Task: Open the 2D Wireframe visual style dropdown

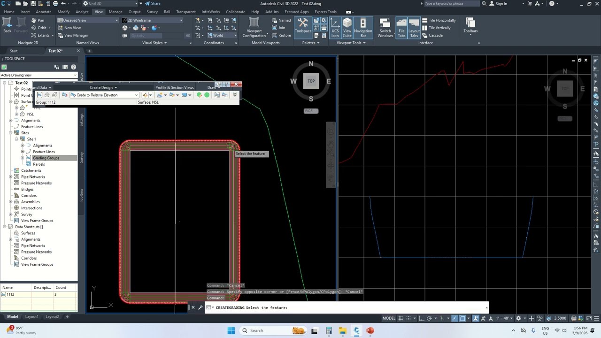Action: [152, 20]
